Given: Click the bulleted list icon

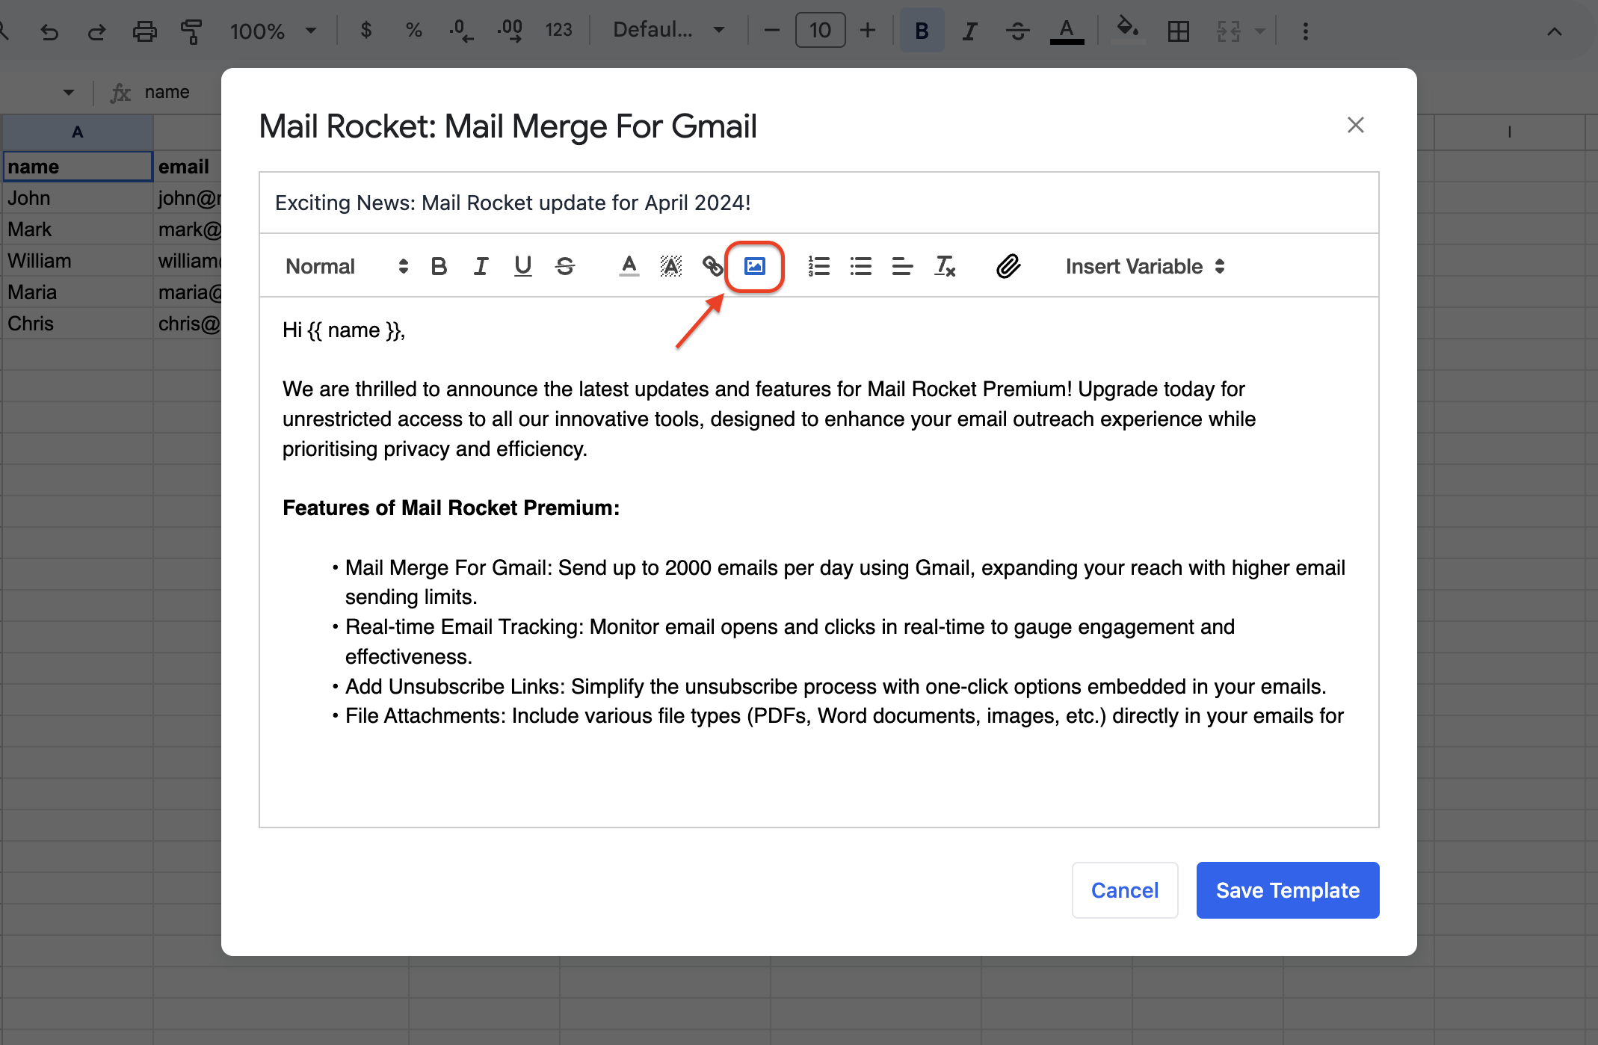Looking at the screenshot, I should (860, 266).
